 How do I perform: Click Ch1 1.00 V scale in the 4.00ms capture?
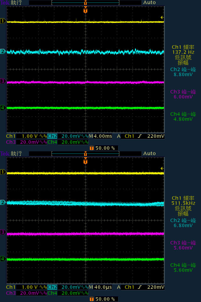30,136
